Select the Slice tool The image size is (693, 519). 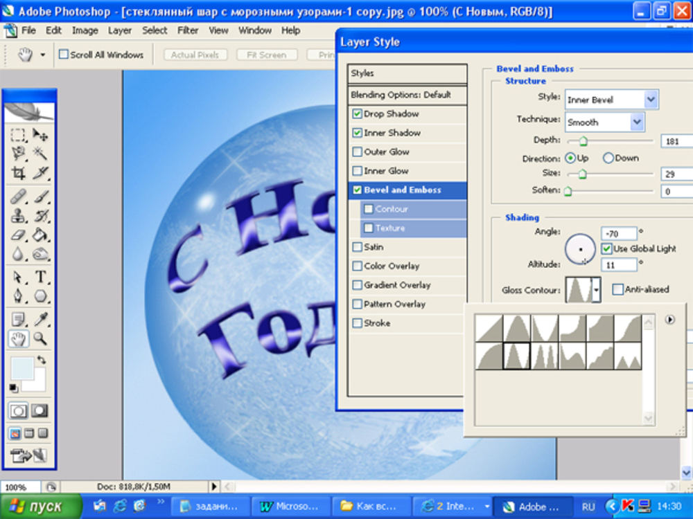(x=41, y=172)
